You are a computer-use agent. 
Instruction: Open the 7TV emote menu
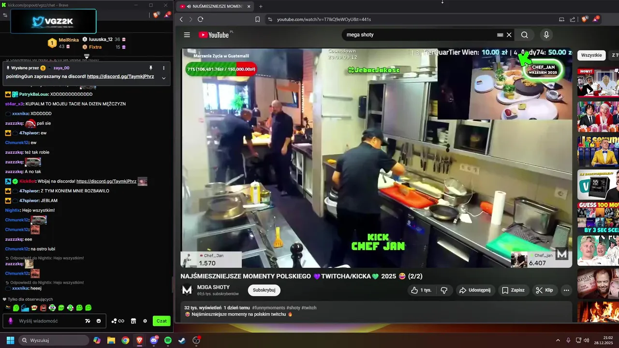pyautogui.click(x=88, y=321)
